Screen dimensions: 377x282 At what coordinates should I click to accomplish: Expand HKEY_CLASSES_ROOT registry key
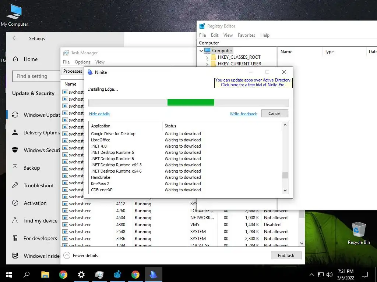pyautogui.click(x=207, y=58)
